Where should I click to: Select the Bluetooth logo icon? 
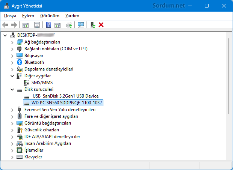tap(20, 62)
